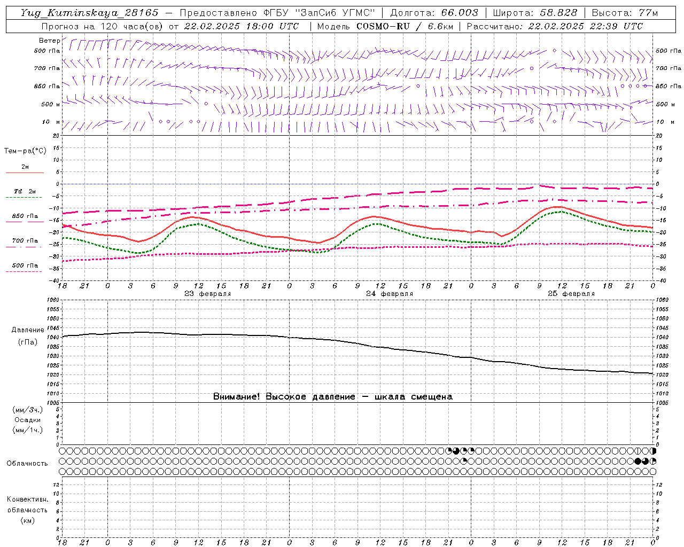Click the (мм/3ч.) precipitation unit label

point(28,410)
